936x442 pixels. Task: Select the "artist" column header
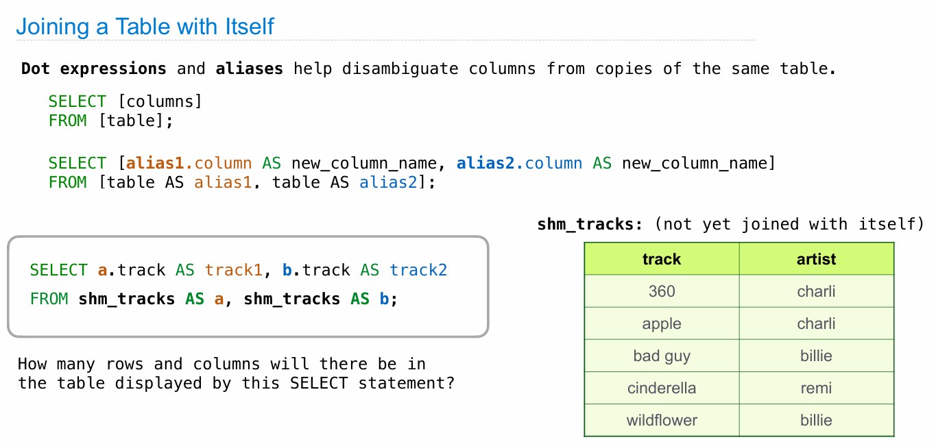pos(816,259)
